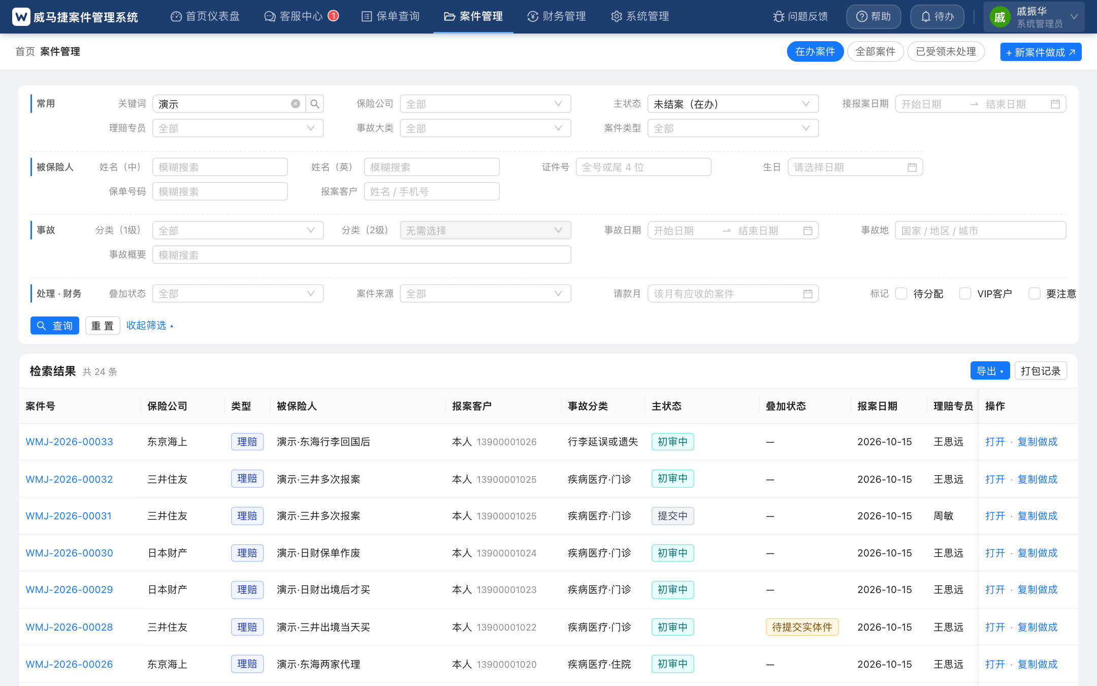Open 财务管理 in the nav bar
Image resolution: width=1097 pixels, height=686 pixels.
click(x=557, y=17)
